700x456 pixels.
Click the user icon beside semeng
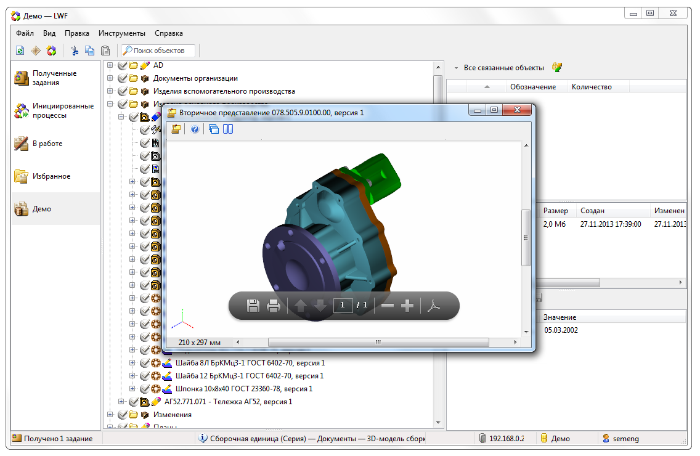click(x=605, y=438)
